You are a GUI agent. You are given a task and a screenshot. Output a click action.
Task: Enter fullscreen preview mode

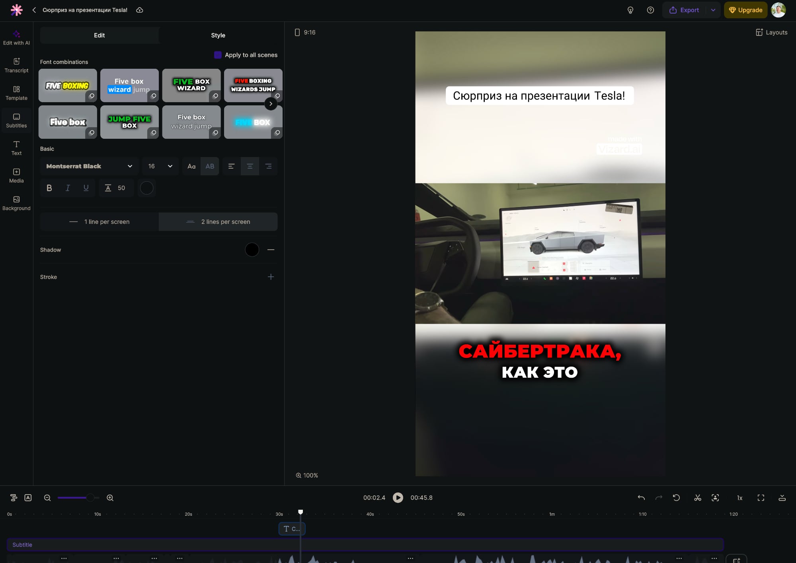coord(761,498)
